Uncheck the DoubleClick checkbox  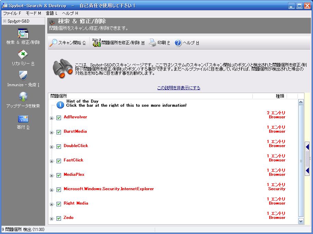[x=59, y=146]
